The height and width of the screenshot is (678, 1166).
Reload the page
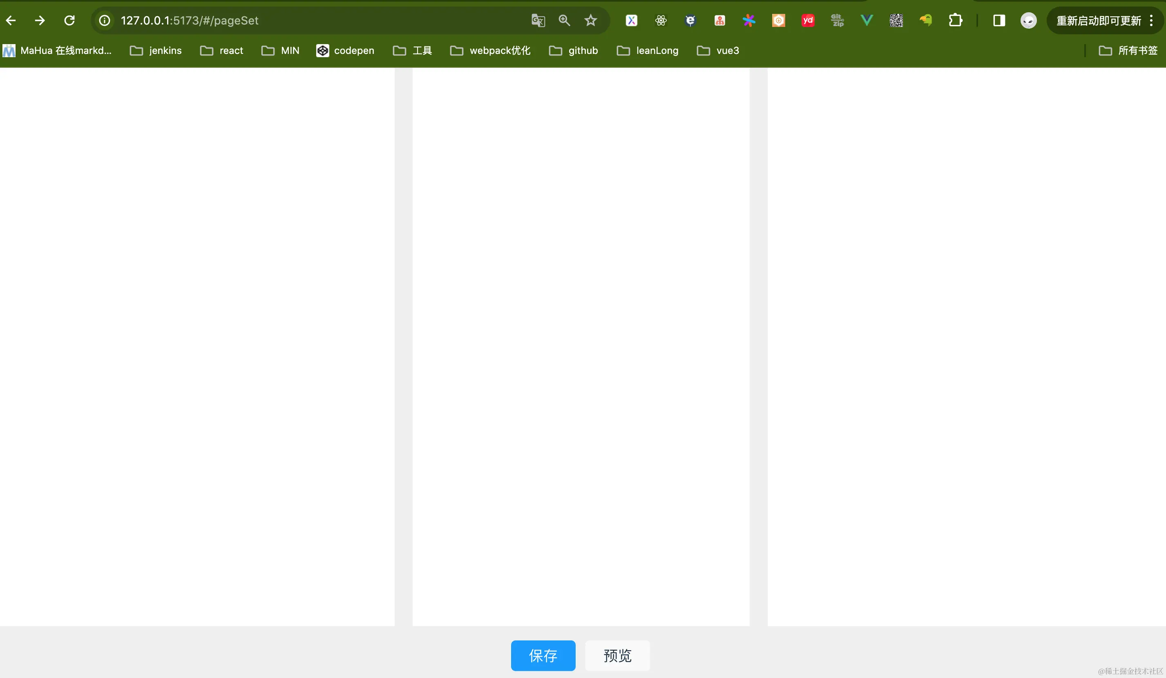pyautogui.click(x=69, y=20)
